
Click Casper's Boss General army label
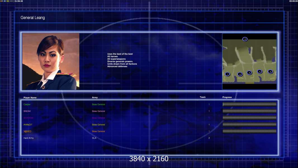click(x=98, y=104)
